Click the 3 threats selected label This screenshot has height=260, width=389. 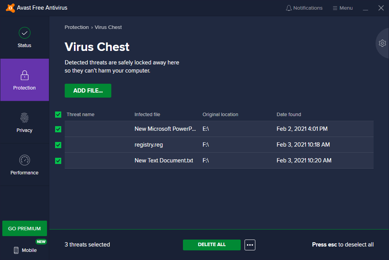[x=87, y=245]
